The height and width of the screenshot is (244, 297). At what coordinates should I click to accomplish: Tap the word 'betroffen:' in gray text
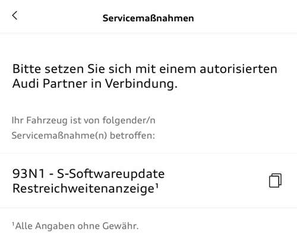point(132,135)
